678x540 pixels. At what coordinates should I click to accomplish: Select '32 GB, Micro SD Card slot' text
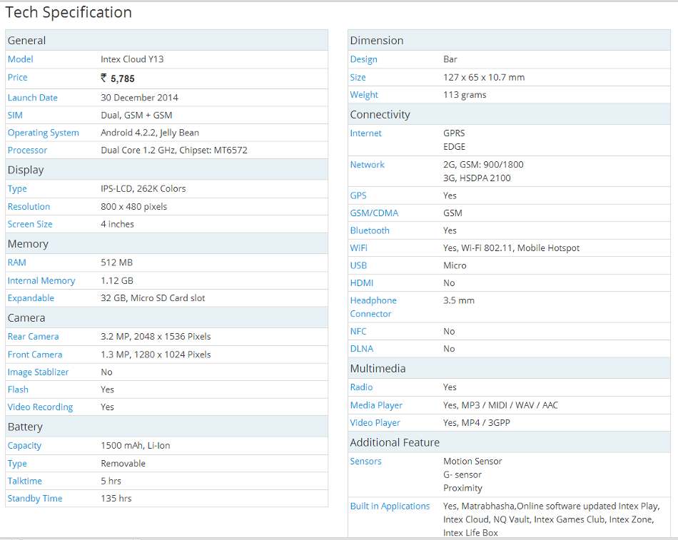click(153, 298)
